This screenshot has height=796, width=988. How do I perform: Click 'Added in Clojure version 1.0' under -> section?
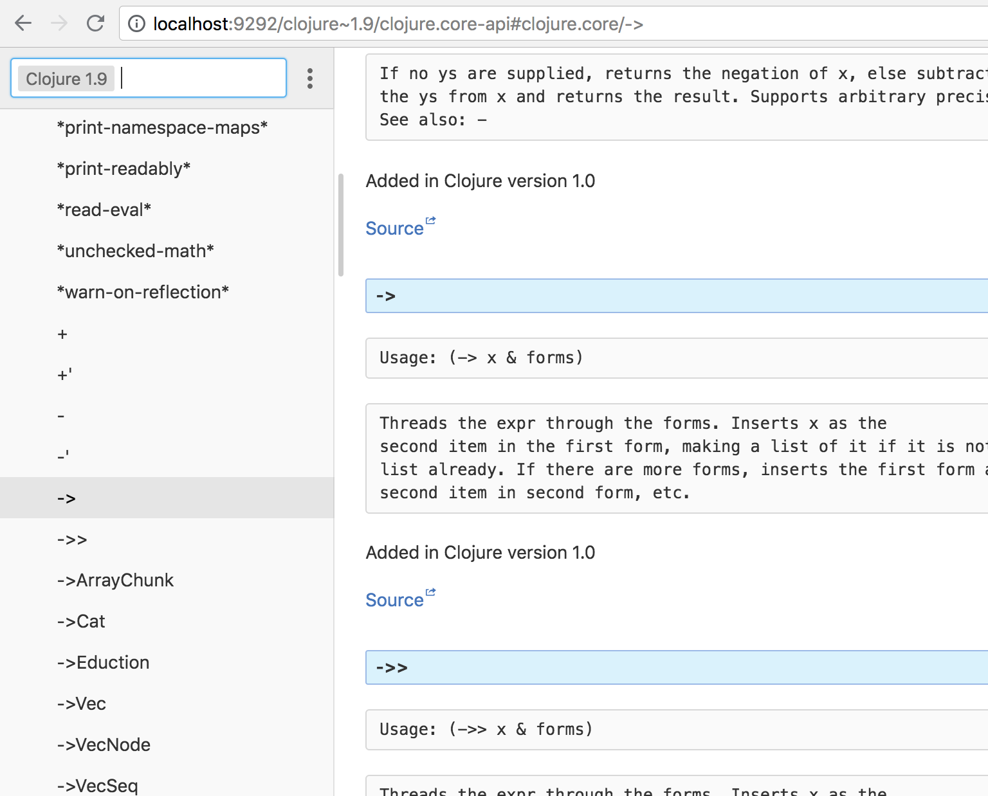(480, 552)
